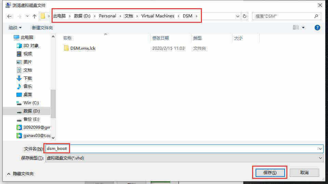Open DSM.vmx.lck folder in file list

point(83,48)
